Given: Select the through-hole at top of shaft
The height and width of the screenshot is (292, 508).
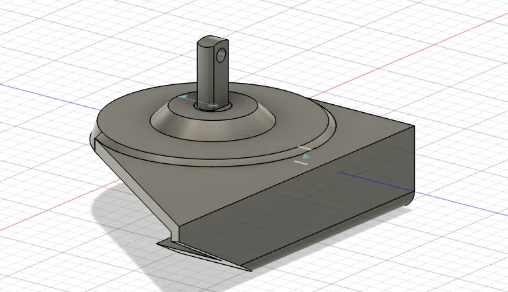Looking at the screenshot, I should click(x=222, y=55).
